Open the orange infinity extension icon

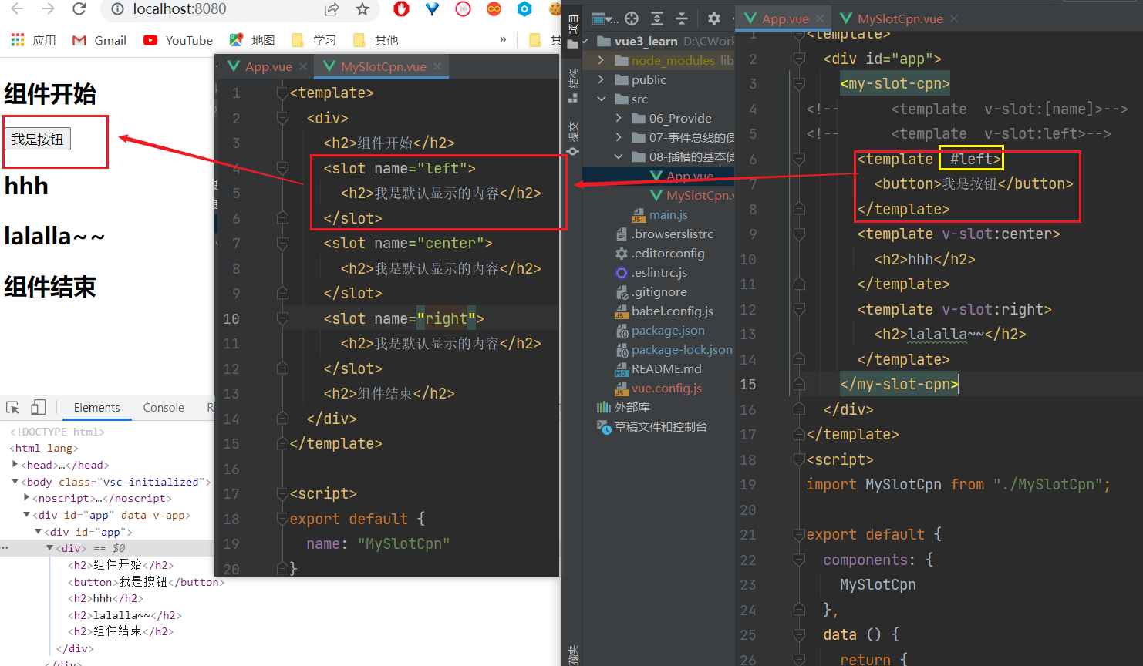click(x=494, y=9)
